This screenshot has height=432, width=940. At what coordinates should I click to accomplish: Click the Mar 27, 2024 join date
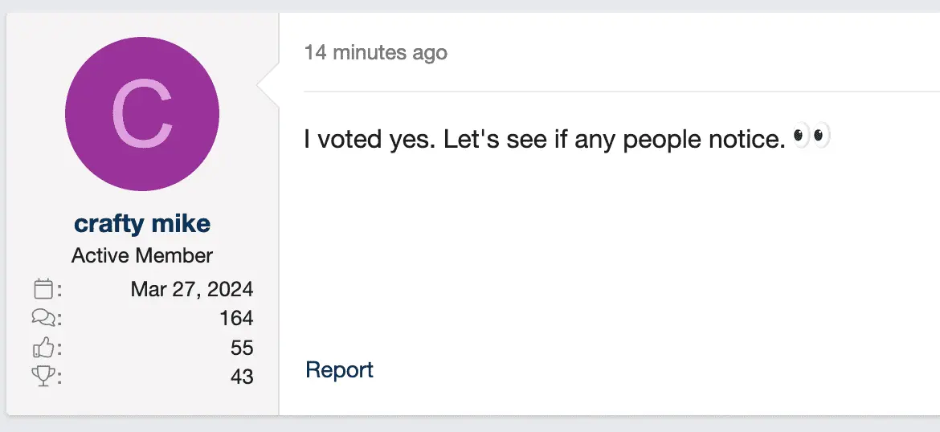pyautogui.click(x=192, y=289)
